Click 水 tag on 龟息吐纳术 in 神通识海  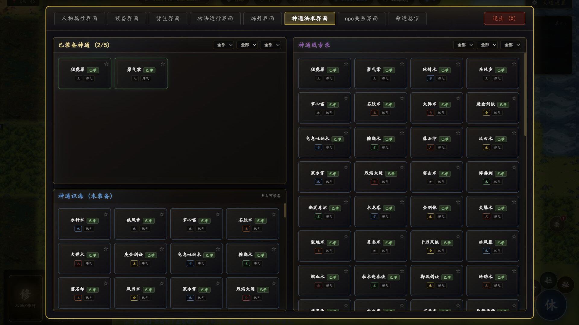190,263
